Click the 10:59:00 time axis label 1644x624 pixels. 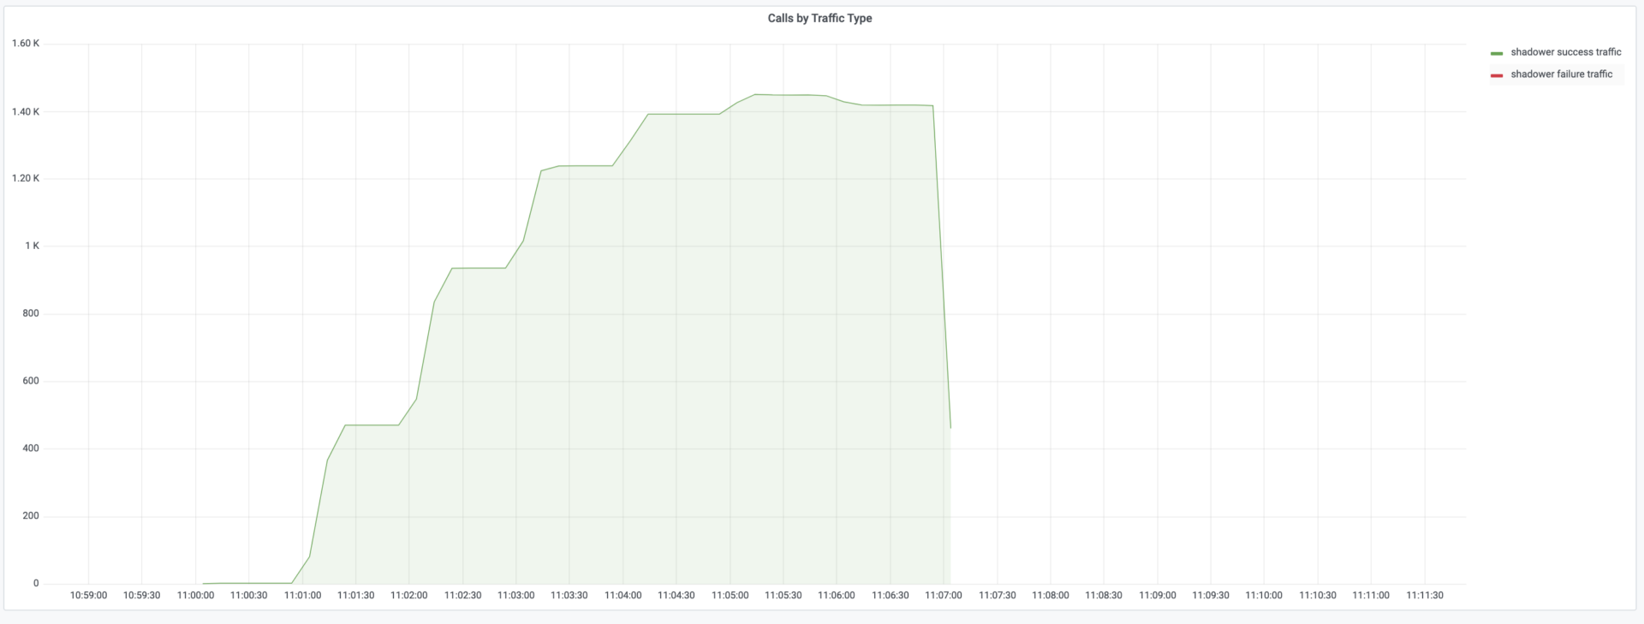pyautogui.click(x=89, y=596)
